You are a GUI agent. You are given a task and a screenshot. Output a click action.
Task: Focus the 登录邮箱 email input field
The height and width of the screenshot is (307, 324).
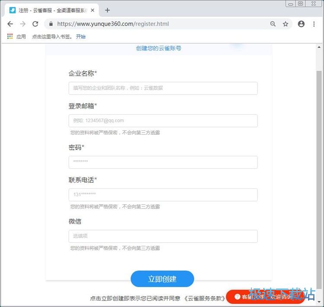[163, 120]
